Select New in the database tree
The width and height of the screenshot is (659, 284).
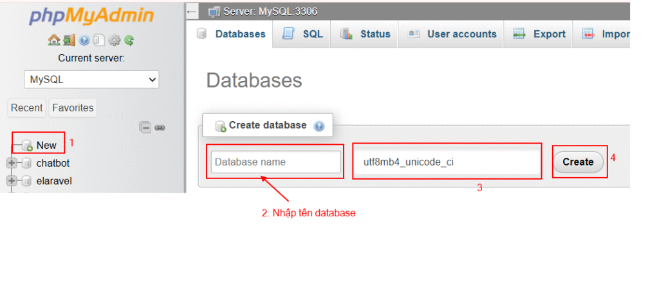pos(46,146)
